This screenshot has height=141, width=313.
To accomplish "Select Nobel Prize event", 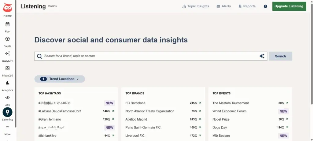I will tap(221, 119).
